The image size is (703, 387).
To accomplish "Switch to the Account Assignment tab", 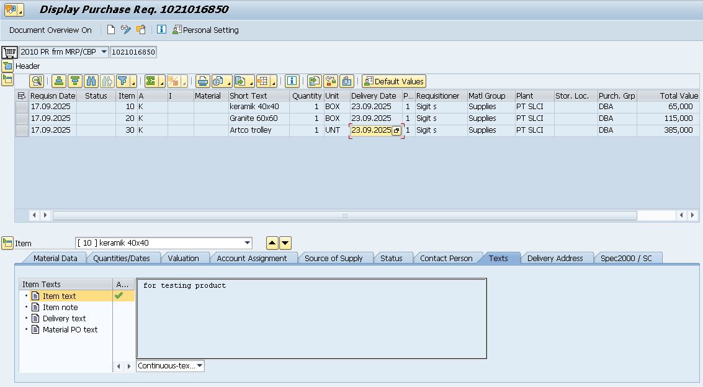I will [251, 258].
